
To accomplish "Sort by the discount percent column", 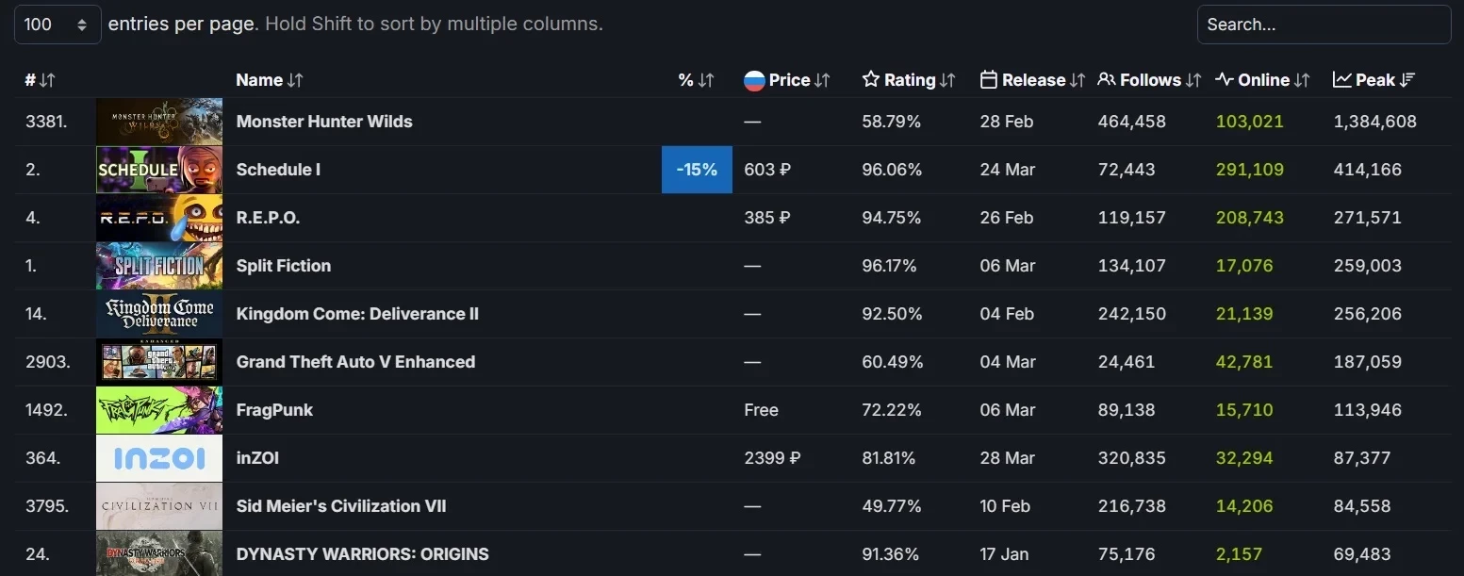I will pos(696,80).
